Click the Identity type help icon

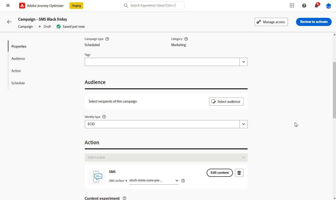104,117
